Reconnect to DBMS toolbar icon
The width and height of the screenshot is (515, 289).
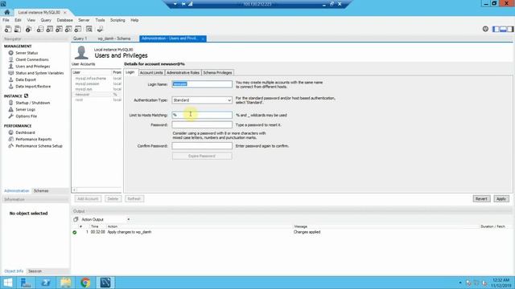100,29
